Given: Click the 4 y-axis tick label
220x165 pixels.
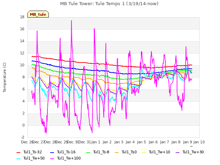Looking at the screenshot, I should [x=23, y=101].
